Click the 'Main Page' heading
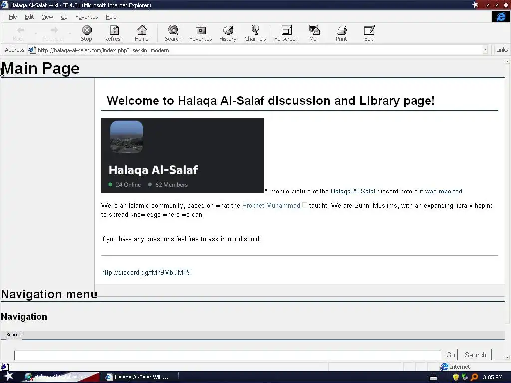The height and width of the screenshot is (383, 511). point(40,68)
